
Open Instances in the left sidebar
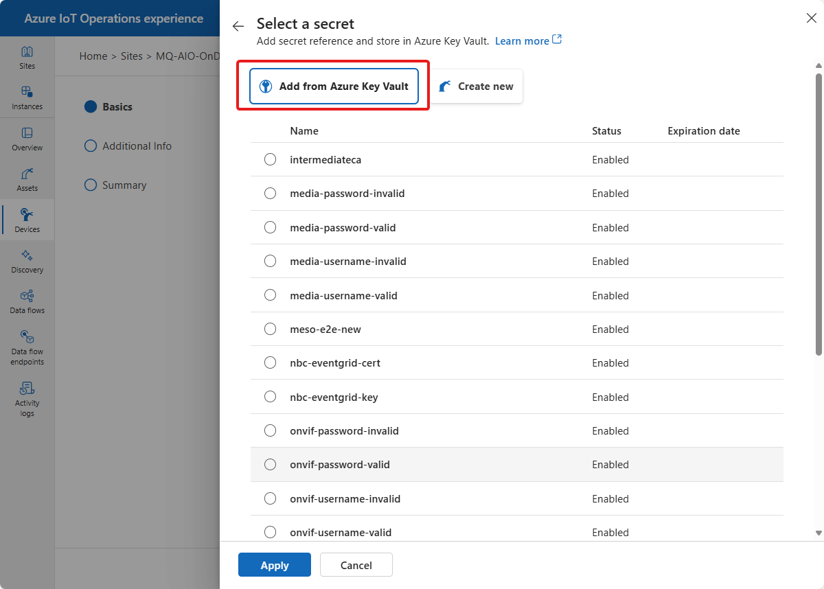(27, 97)
